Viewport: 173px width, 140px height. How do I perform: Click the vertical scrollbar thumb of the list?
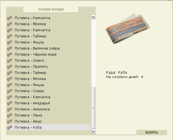pyautogui.click(x=93, y=108)
